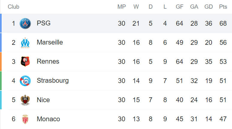This screenshot has height=129, width=232.
Task: Click the orange qualification marker beside Rennes
Action: coord(1,62)
